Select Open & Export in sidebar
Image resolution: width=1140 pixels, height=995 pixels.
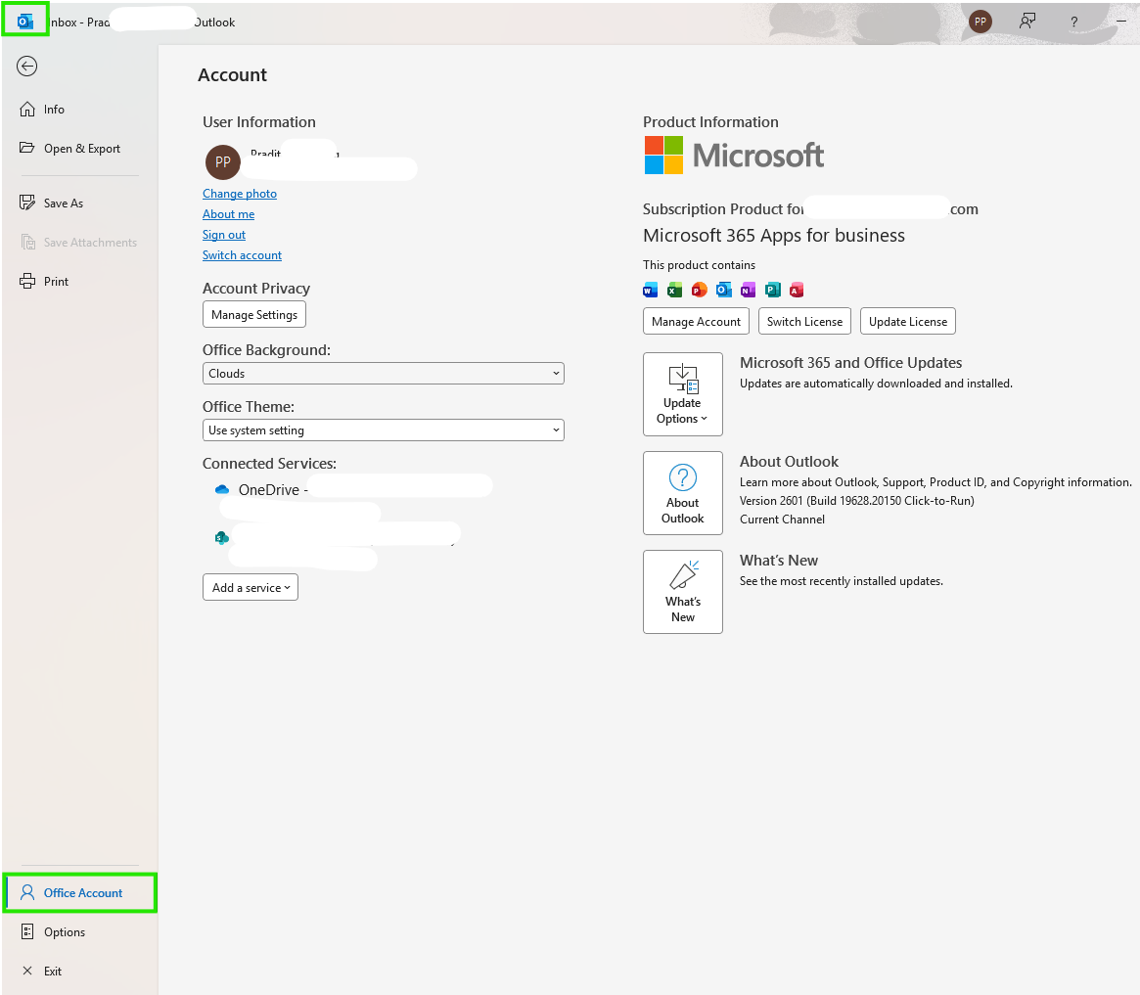[x=80, y=149]
